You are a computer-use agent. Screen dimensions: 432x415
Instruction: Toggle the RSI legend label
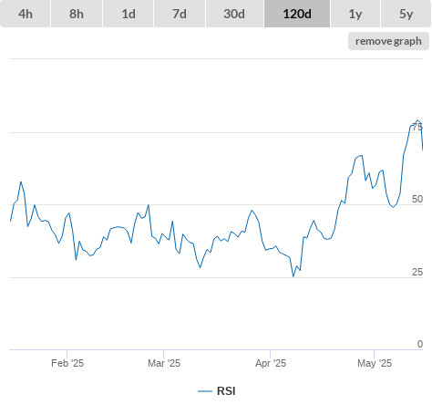(x=226, y=391)
